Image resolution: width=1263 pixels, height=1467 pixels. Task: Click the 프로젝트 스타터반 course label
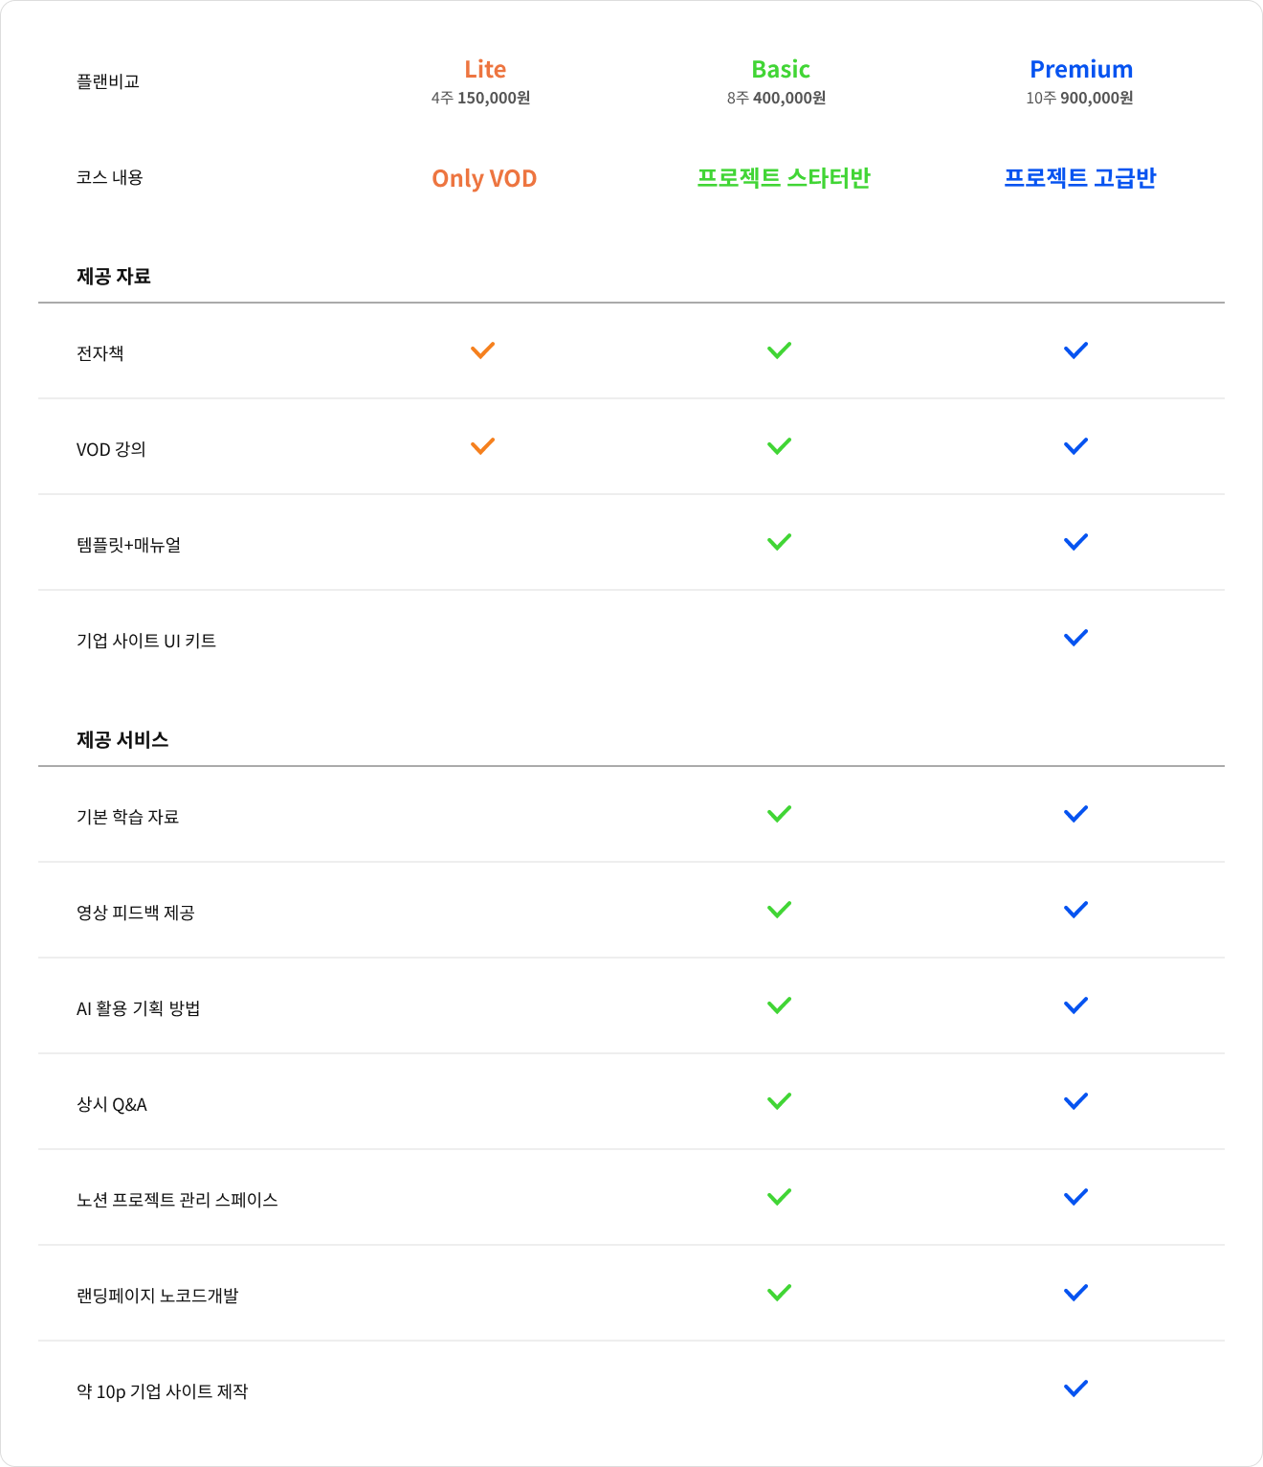[x=784, y=178]
